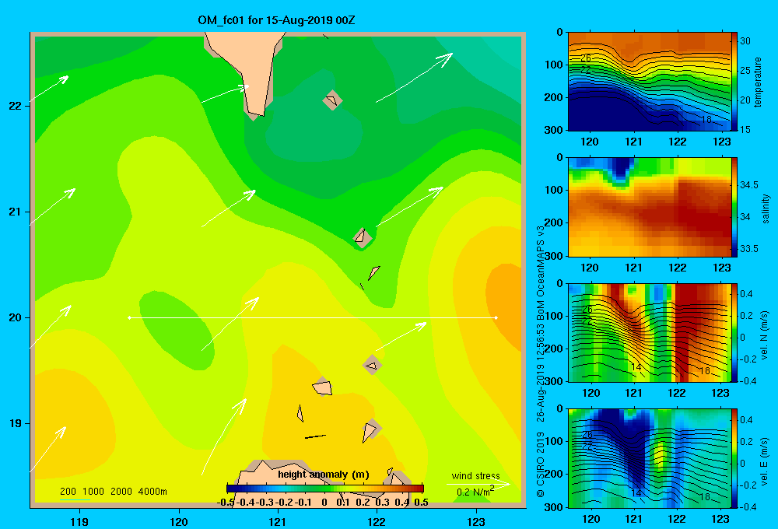Click longitude label 120 below the main map
This screenshot has height=529, width=778.
click(x=179, y=521)
